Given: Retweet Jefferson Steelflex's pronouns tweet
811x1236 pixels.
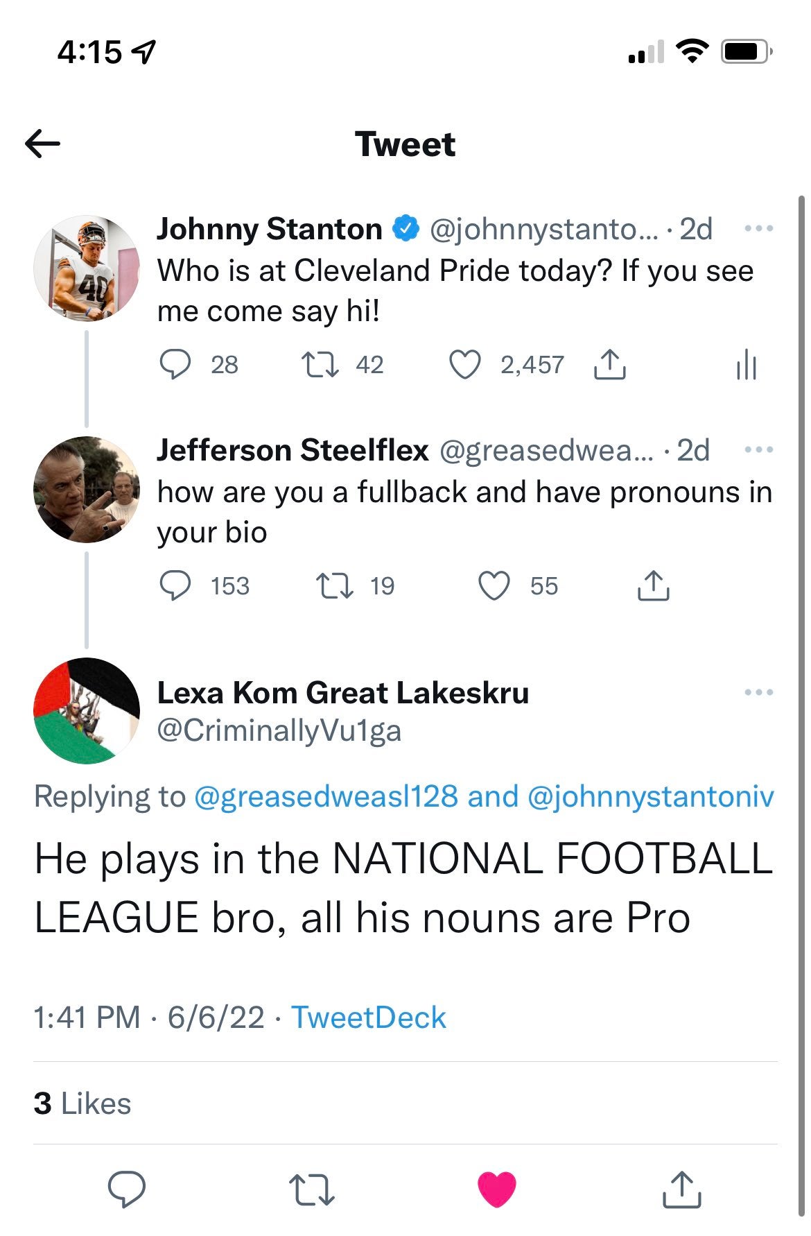Looking at the screenshot, I should coord(334,585).
